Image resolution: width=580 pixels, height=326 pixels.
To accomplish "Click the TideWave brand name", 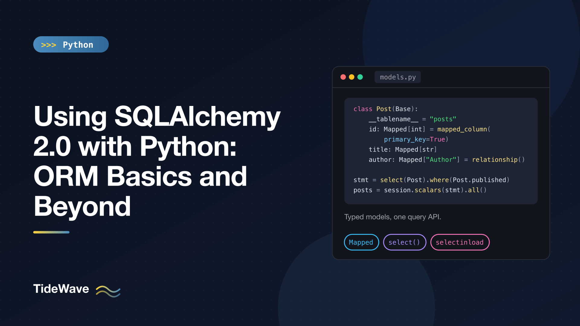I will [61, 289].
